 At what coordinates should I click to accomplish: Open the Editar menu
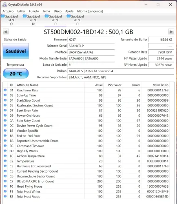pos(21,11)
